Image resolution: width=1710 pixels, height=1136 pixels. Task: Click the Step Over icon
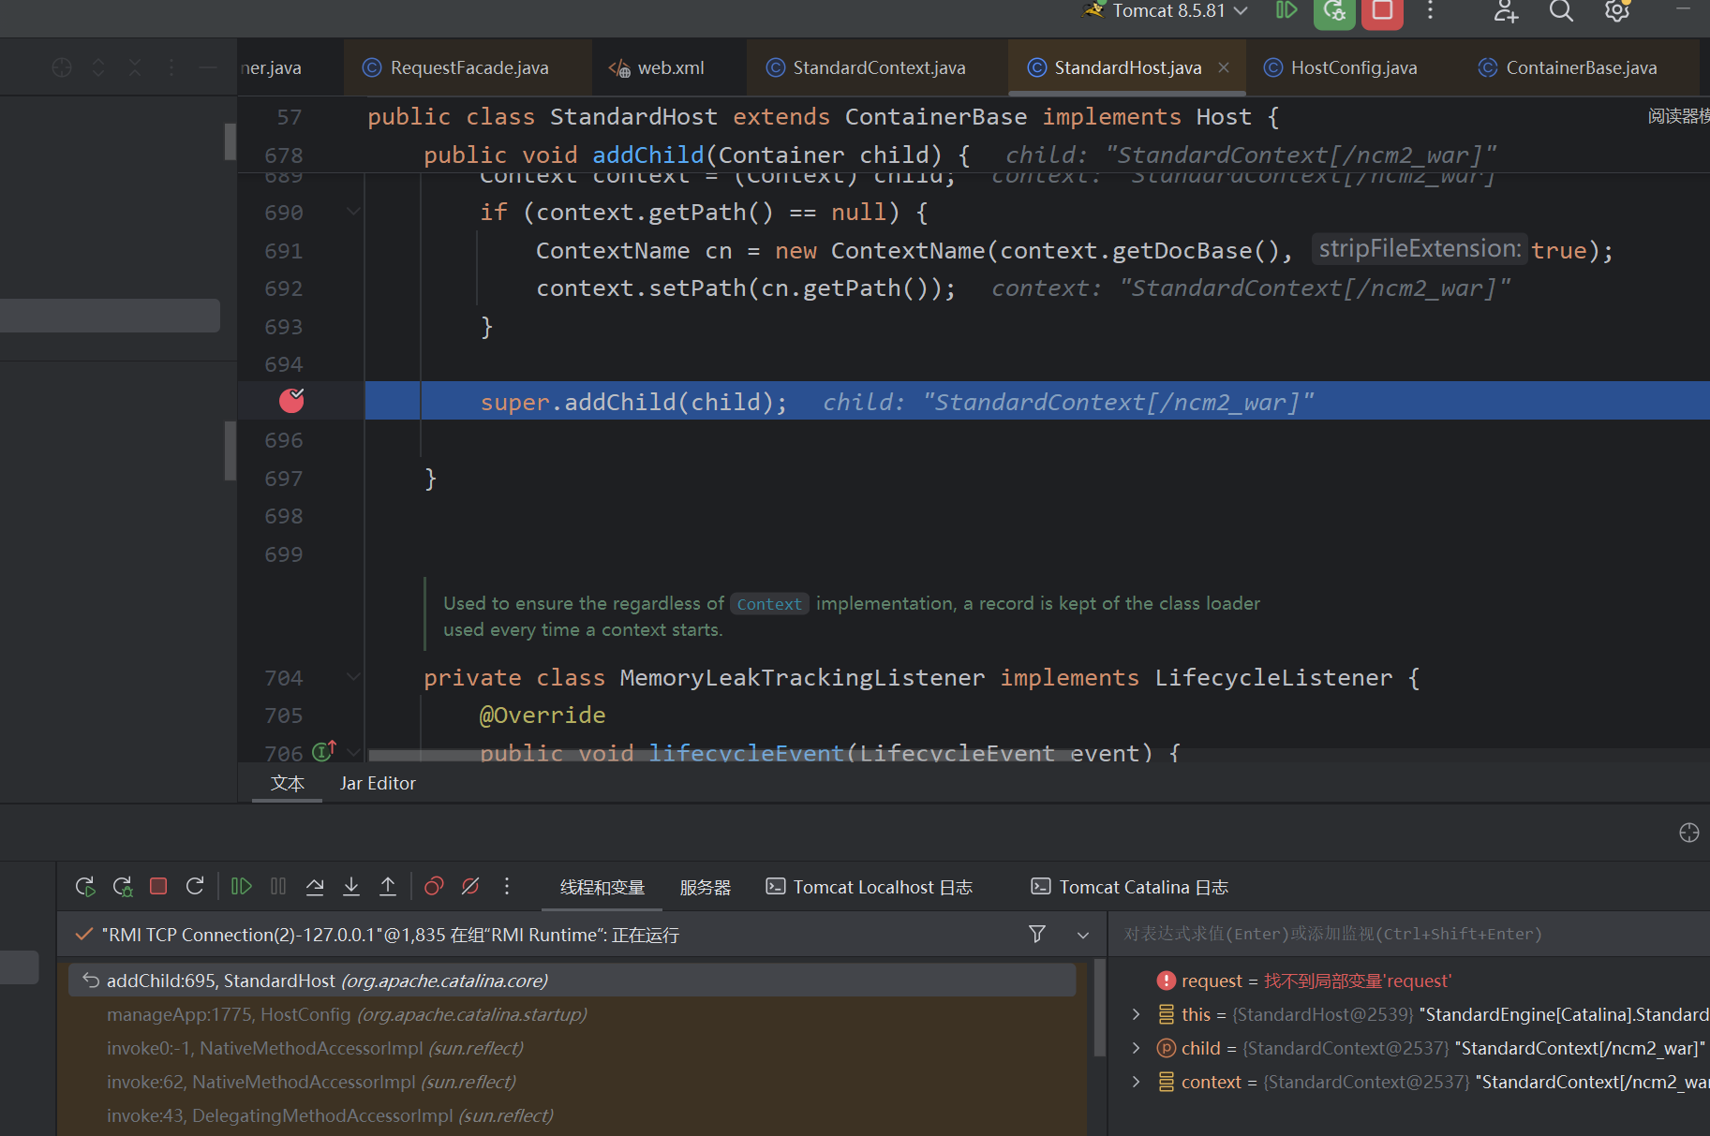click(315, 886)
